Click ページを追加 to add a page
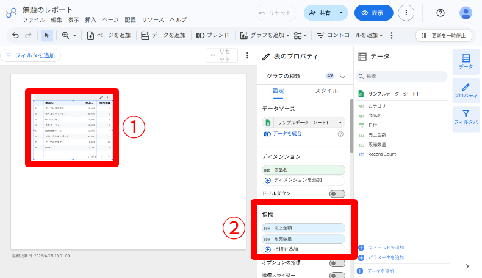482x278 pixels. click(x=109, y=35)
